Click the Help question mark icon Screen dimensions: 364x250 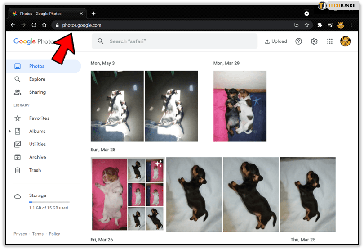(x=299, y=41)
